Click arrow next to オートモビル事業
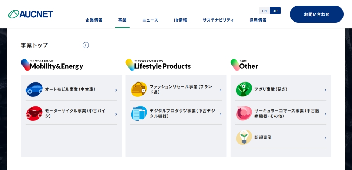The height and width of the screenshot is (170, 352). (116, 90)
